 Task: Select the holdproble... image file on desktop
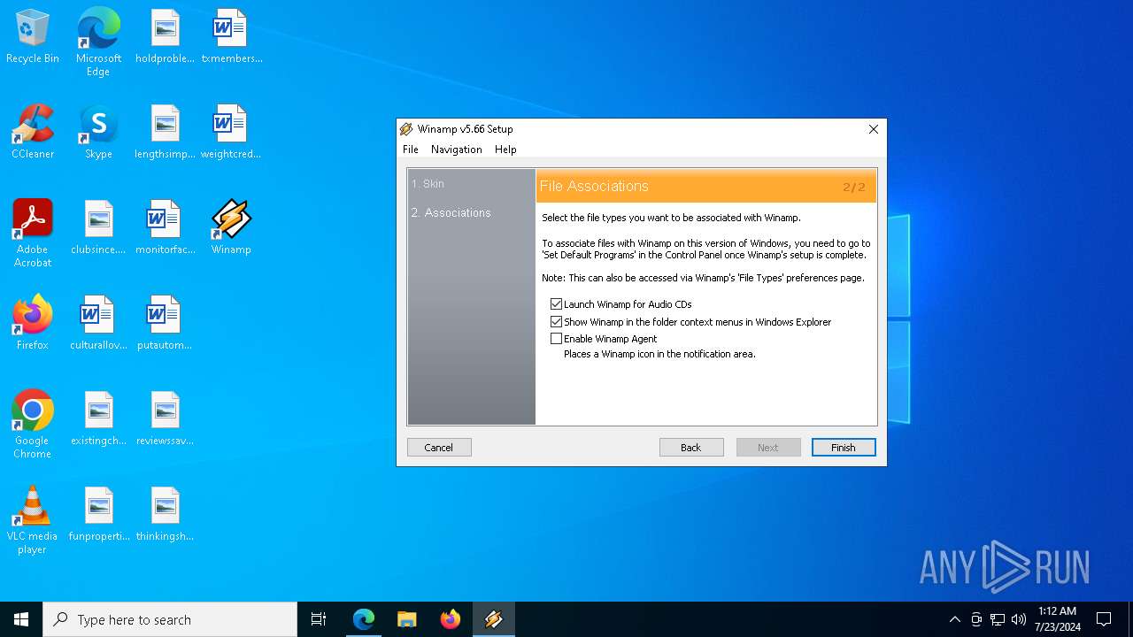point(165,37)
